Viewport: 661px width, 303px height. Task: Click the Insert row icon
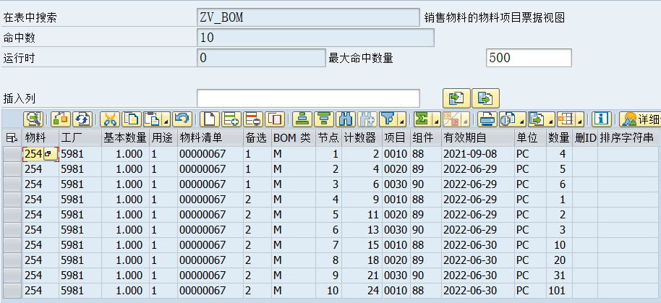(x=231, y=119)
